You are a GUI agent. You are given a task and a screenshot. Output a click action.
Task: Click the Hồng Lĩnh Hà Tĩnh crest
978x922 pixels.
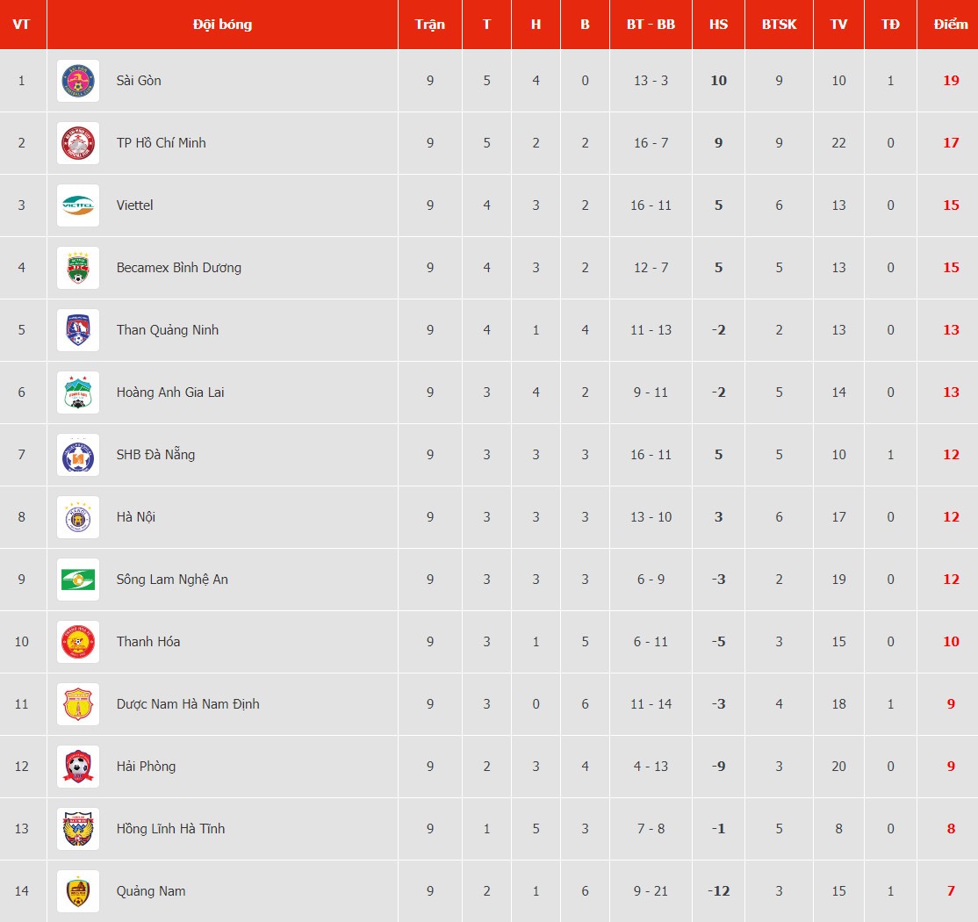[78, 829]
